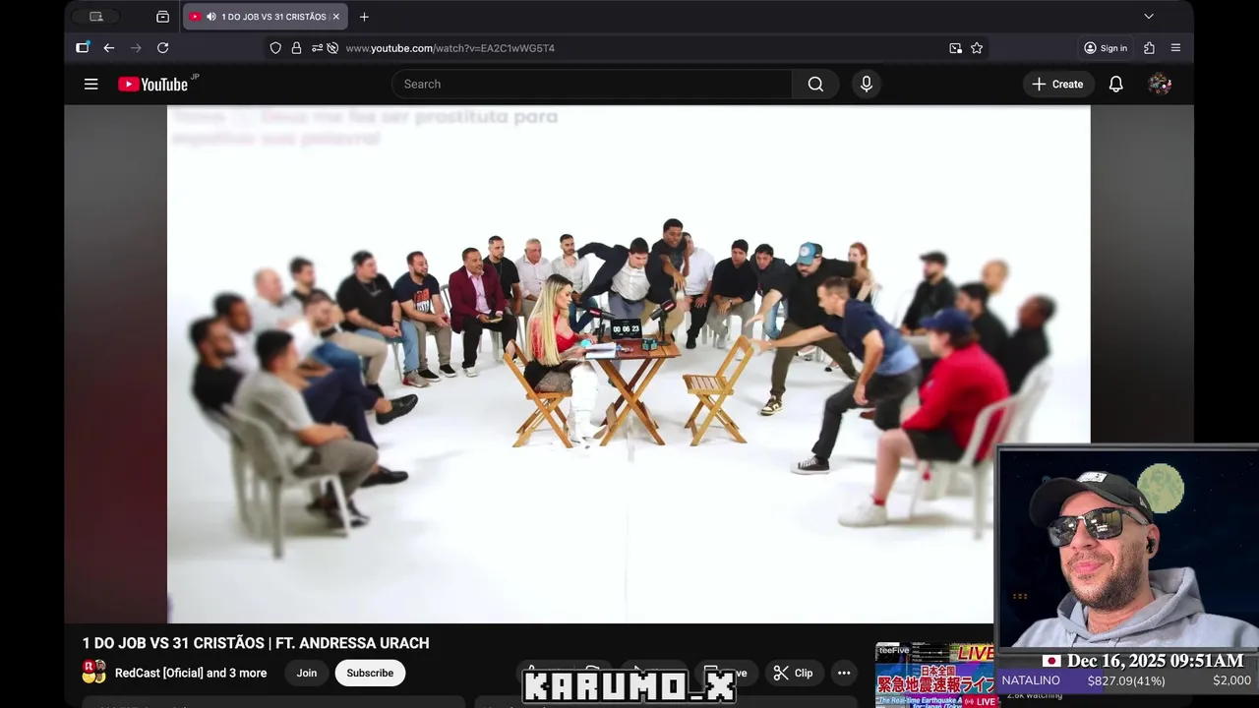Start voice search with the microphone
The image size is (1259, 708).
click(867, 85)
